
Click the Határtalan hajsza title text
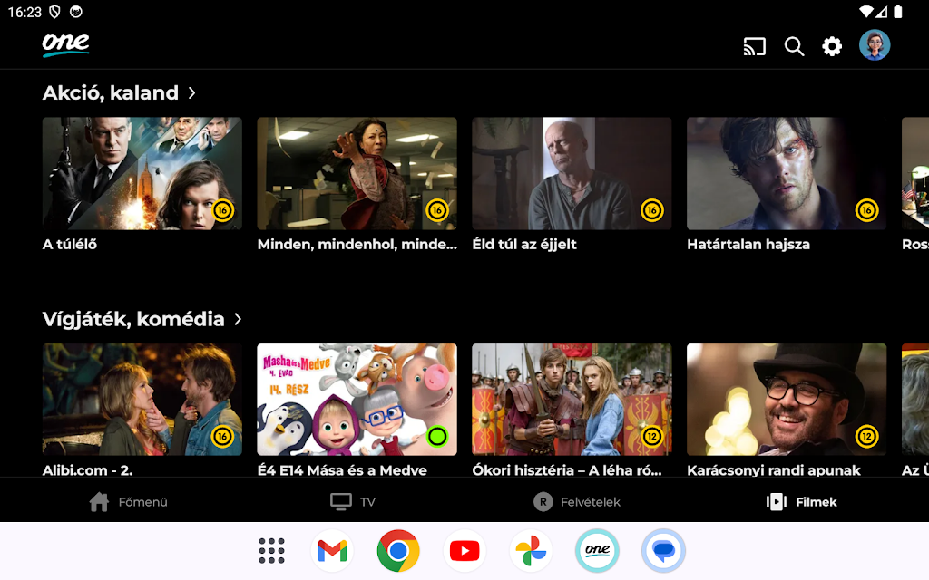748,244
